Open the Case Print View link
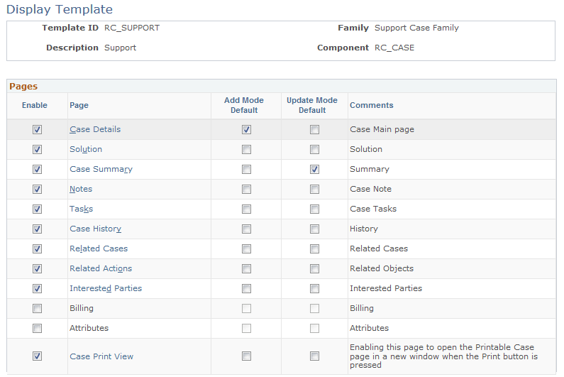This screenshot has height=377, width=564. (101, 356)
